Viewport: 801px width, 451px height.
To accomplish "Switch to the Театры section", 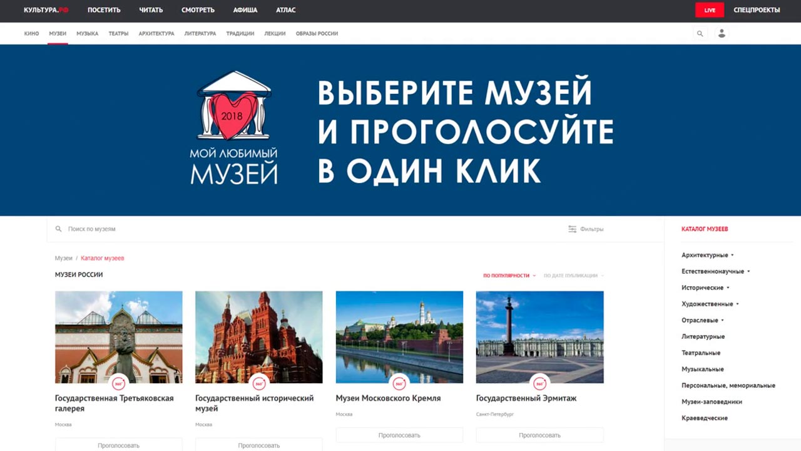I will (118, 34).
